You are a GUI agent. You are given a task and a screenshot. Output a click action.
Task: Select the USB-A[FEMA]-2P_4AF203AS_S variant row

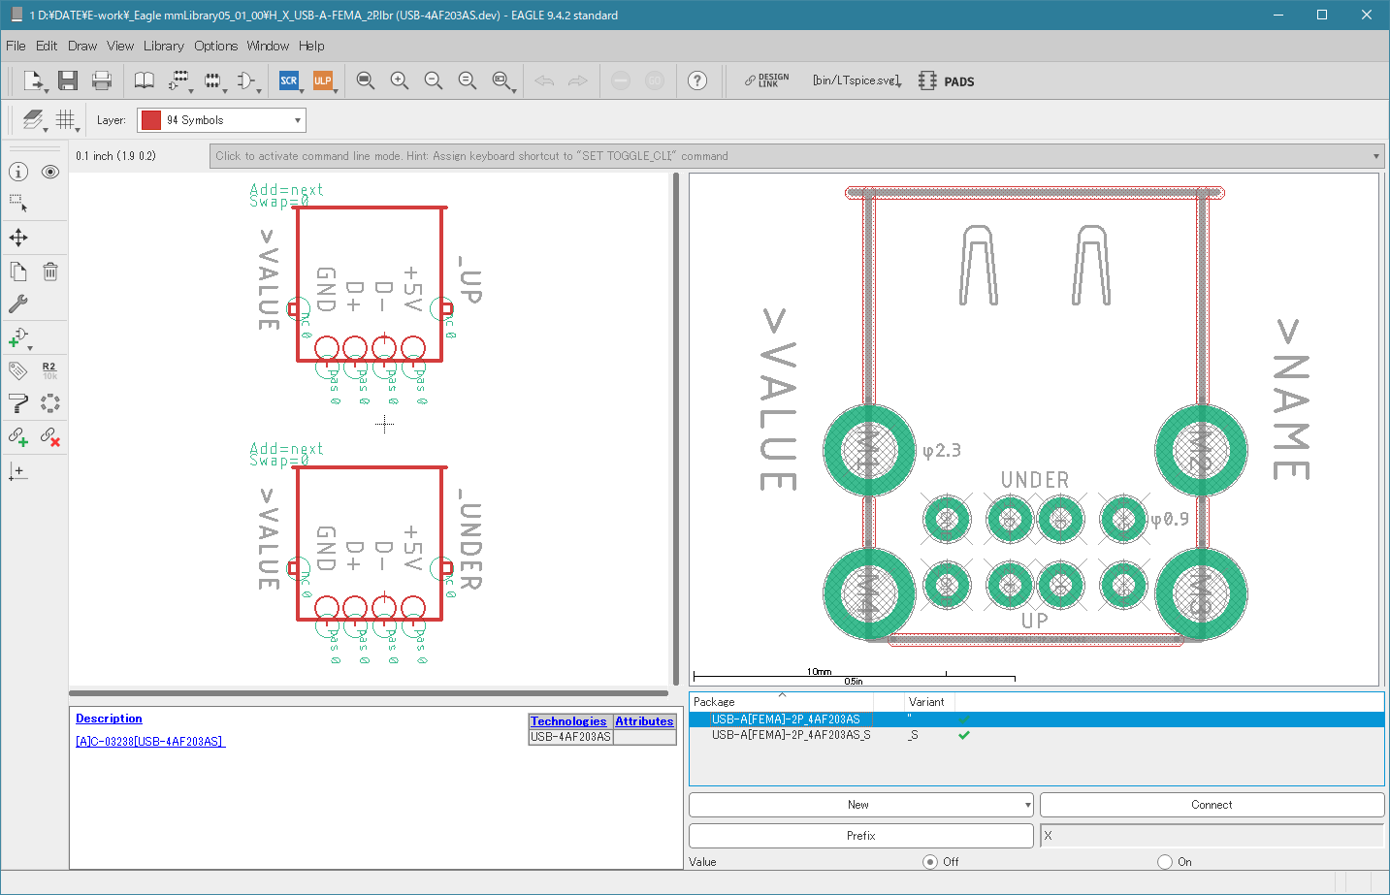1036,735
